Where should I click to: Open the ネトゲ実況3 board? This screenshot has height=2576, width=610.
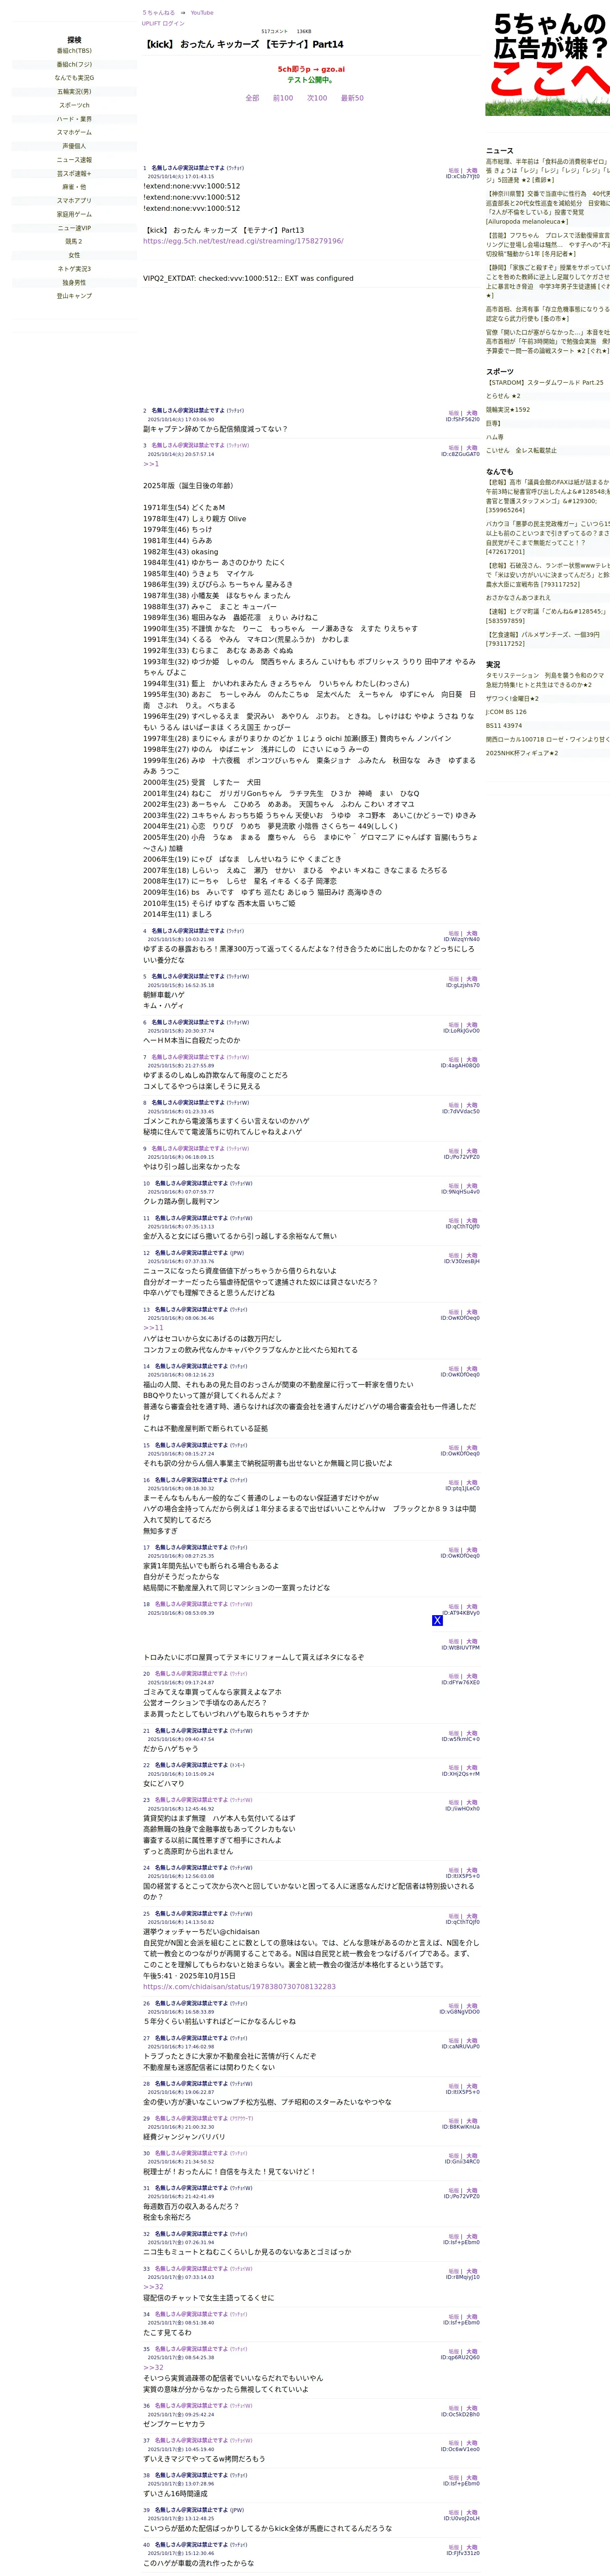(74, 269)
